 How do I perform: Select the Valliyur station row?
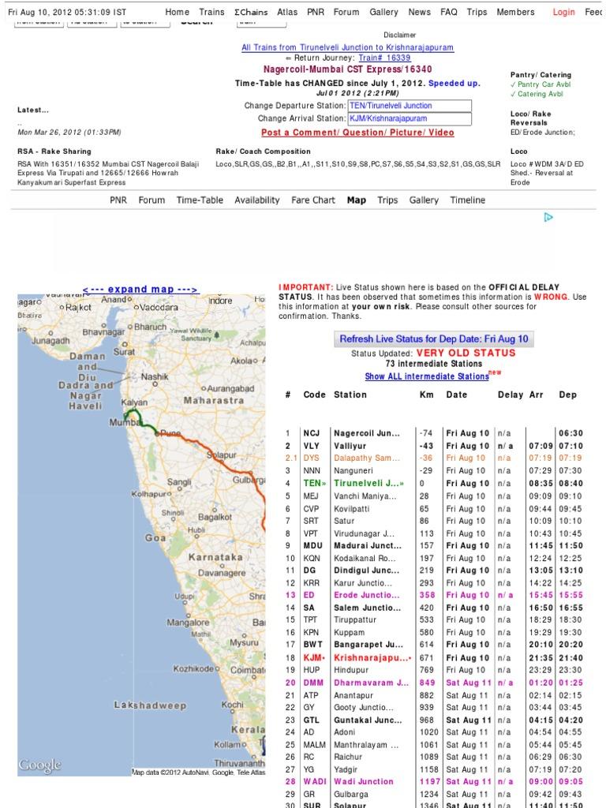[x=434, y=446]
